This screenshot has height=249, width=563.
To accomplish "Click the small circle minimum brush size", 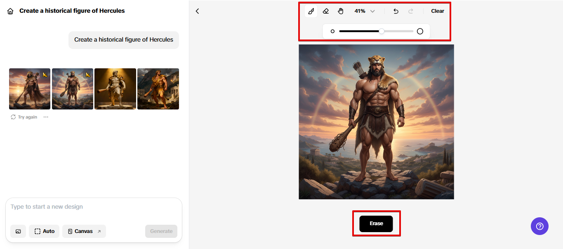I will click(x=332, y=31).
